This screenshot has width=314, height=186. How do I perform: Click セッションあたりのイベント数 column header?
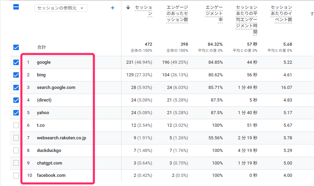click(281, 14)
